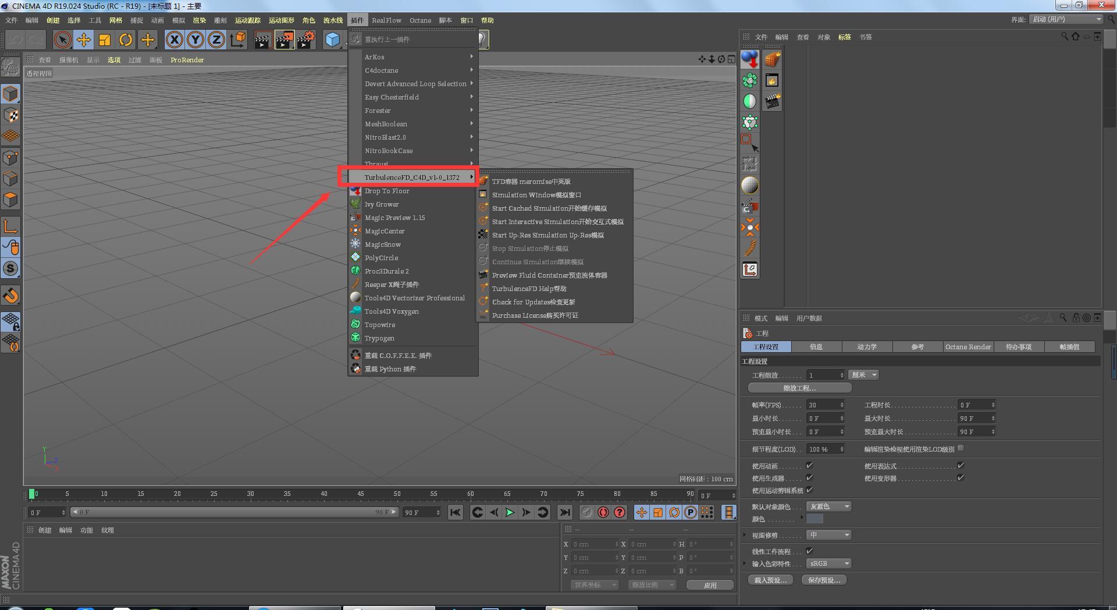Viewport: 1117px width, 610px height.
Task: Toggle the 使用表达式 checkbox
Action: click(961, 466)
